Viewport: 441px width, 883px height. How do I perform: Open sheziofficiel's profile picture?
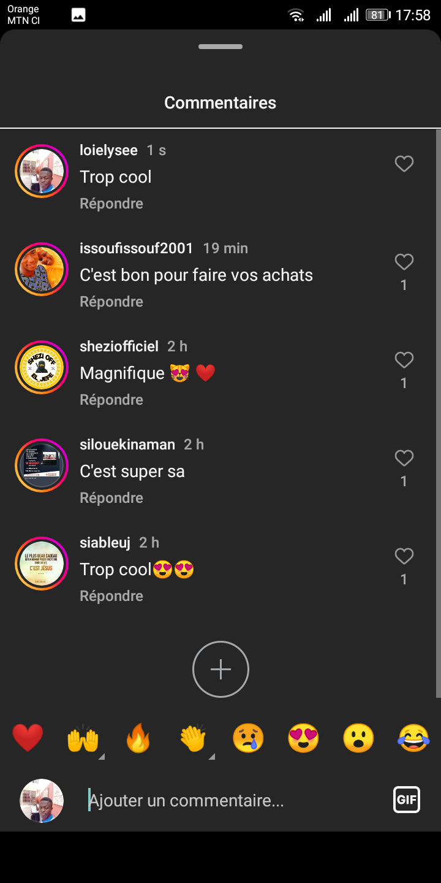pos(42,367)
